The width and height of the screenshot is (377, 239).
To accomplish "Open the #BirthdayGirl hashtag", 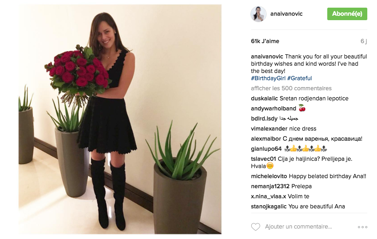I will (x=268, y=78).
